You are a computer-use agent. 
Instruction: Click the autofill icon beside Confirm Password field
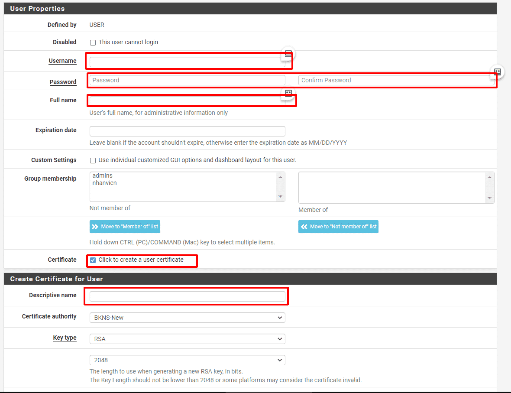coord(498,72)
